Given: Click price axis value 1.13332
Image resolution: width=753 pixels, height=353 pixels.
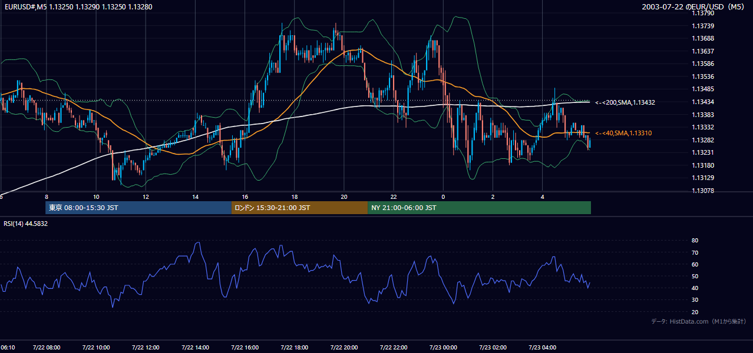Looking at the screenshot, I should tap(704, 127).
